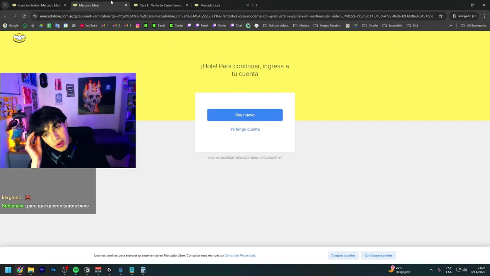This screenshot has height=276, width=490.
Task: Open the Musica bookmark folder
Action: (301, 26)
